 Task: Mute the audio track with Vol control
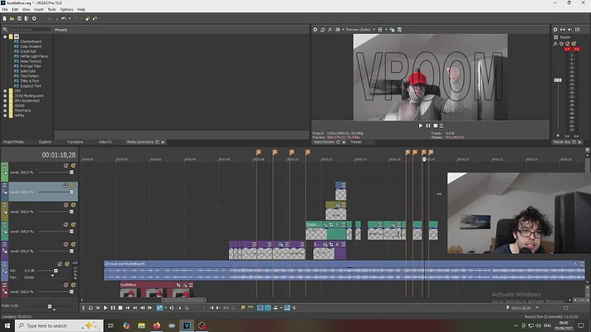60,264
